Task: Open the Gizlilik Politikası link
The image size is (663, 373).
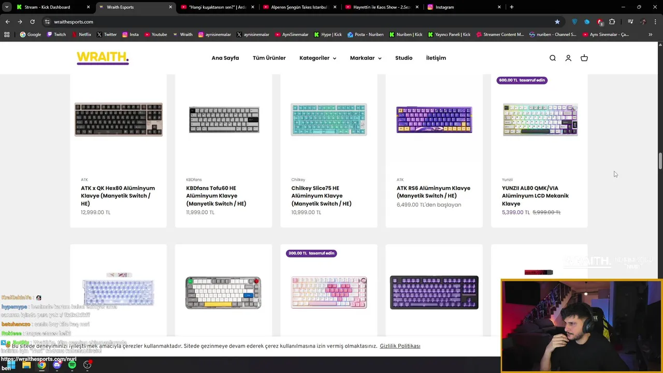Action: coord(400,346)
